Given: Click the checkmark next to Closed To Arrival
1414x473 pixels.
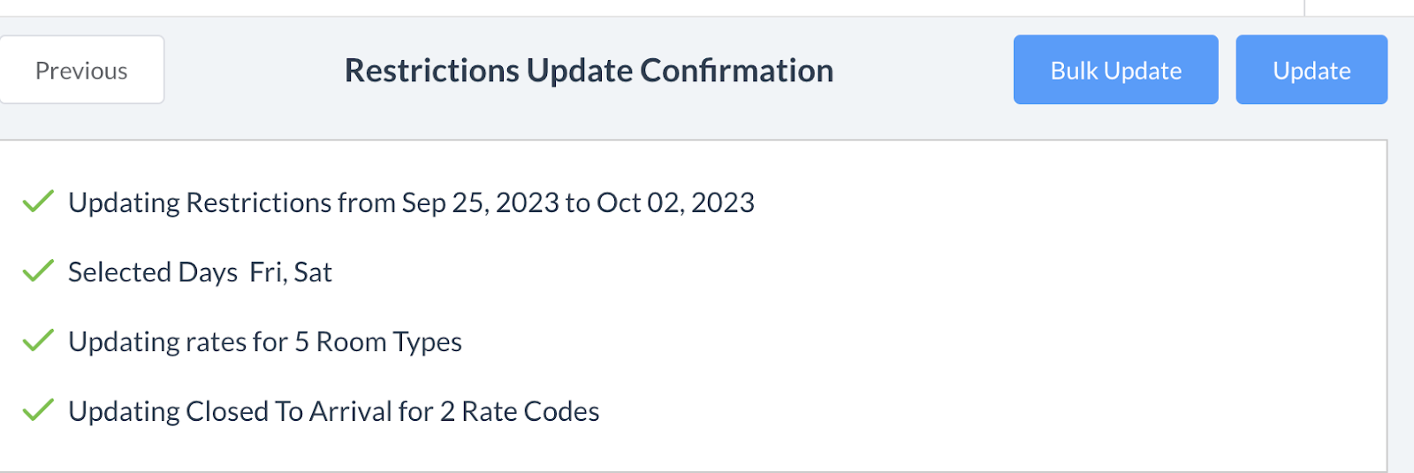Looking at the screenshot, I should 38,410.
